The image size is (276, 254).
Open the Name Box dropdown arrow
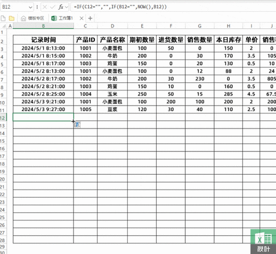point(30,7)
